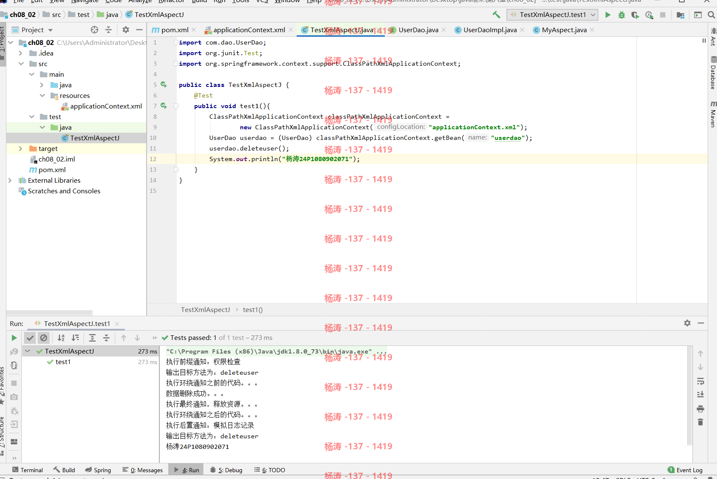Run with coverage from the top toolbar
This screenshot has height=479, width=717.
click(x=635, y=15)
